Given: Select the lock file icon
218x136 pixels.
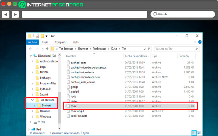Looking at the screenshot, I should tap(68, 96).
